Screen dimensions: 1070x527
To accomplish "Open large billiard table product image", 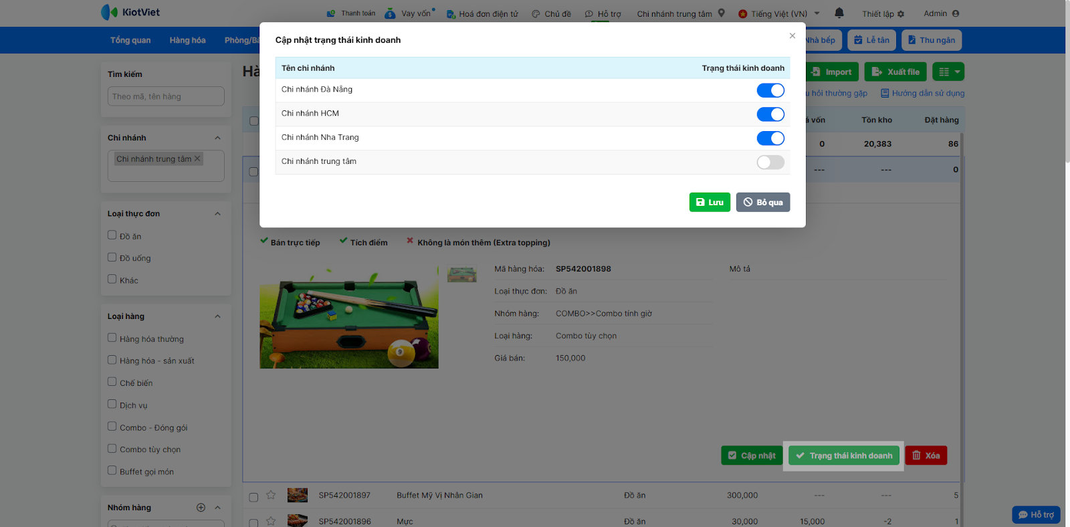I will tap(349, 316).
